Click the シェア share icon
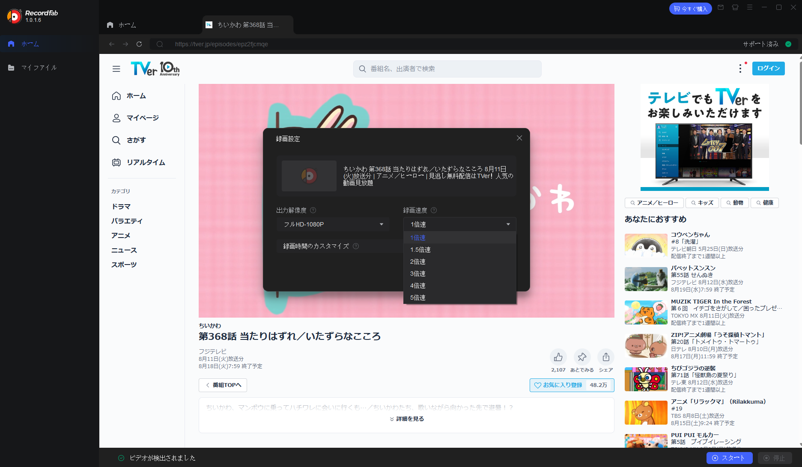802x467 pixels. [x=606, y=357]
